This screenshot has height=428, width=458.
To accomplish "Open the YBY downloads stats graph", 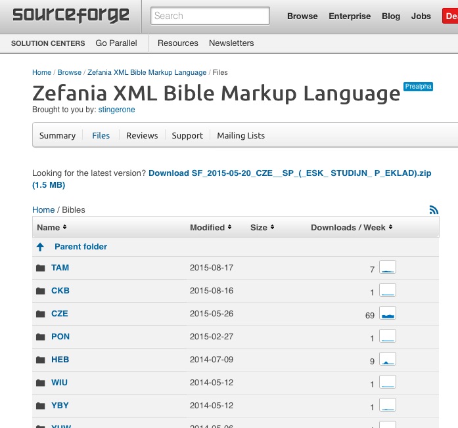I will 388,405.
